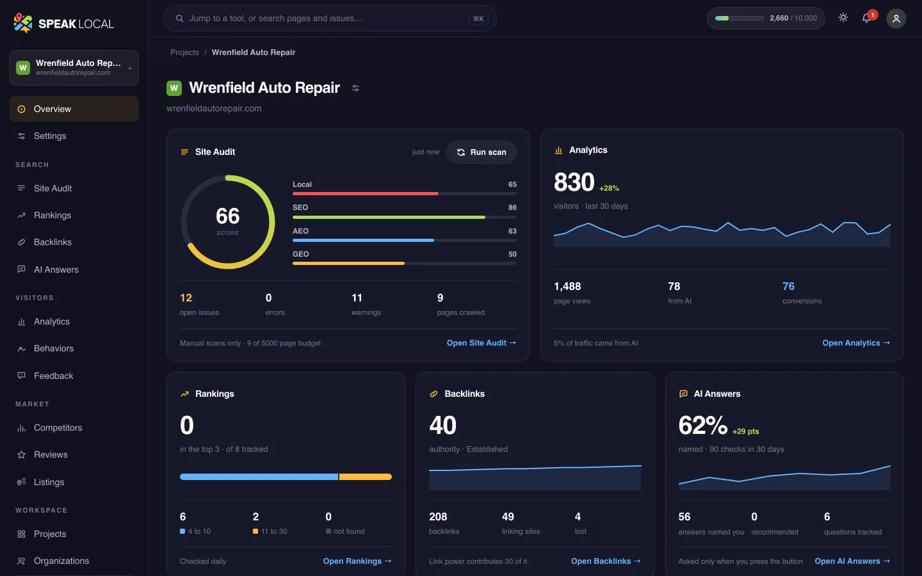The width and height of the screenshot is (922, 576).
Task: Click the Speak Local logo
Action: (x=63, y=24)
